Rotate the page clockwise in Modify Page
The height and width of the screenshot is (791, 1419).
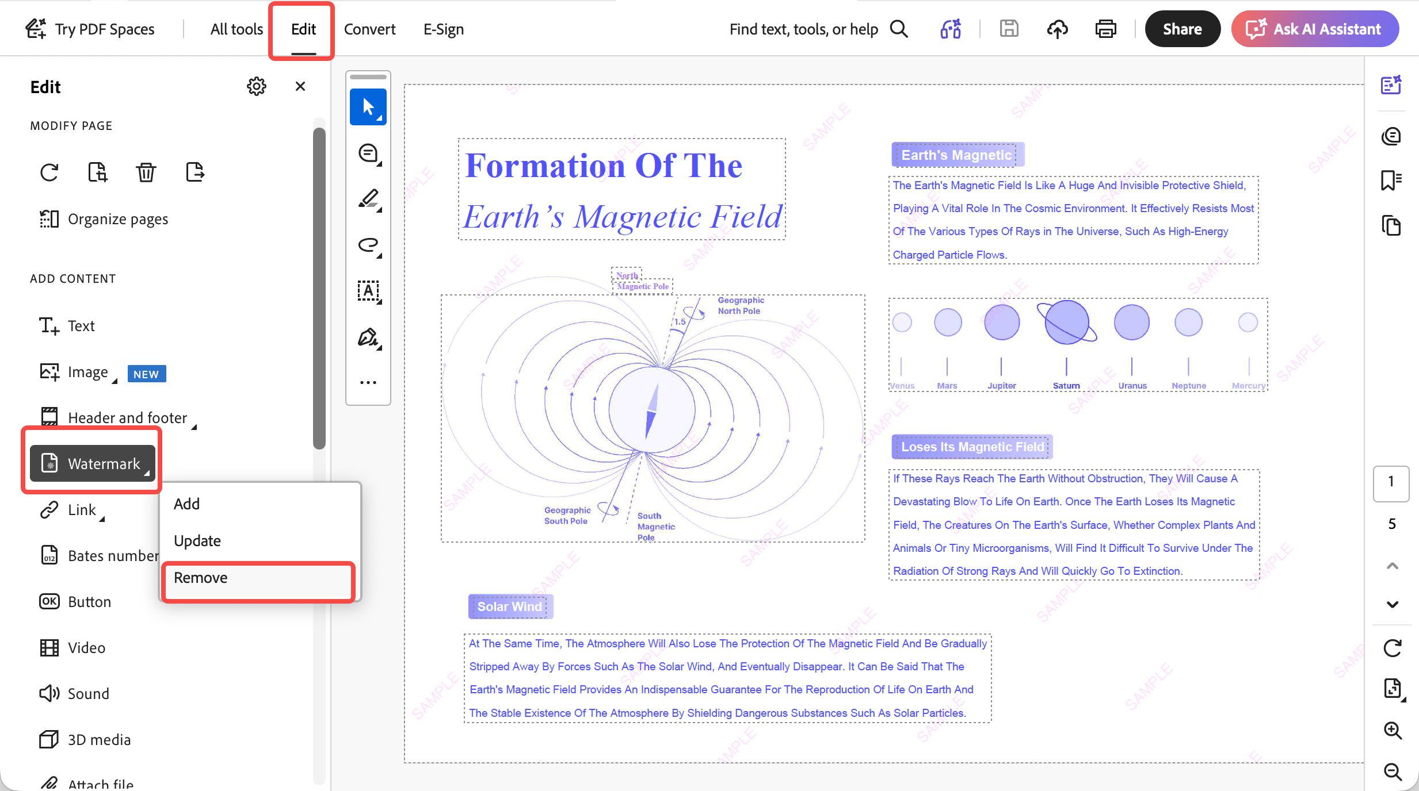click(x=49, y=172)
